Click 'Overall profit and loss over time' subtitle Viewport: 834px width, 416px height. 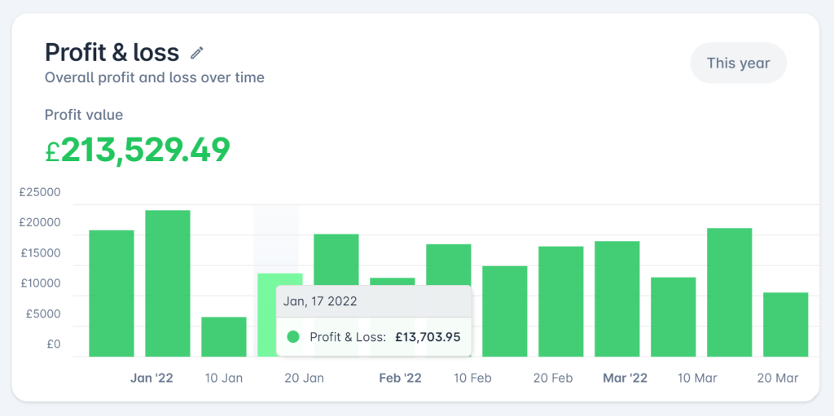[x=155, y=77]
